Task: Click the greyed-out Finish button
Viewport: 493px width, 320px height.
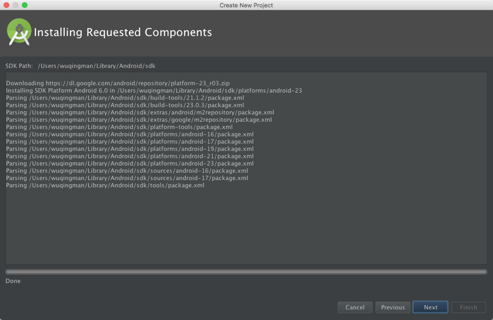Action: pyautogui.click(x=468, y=307)
